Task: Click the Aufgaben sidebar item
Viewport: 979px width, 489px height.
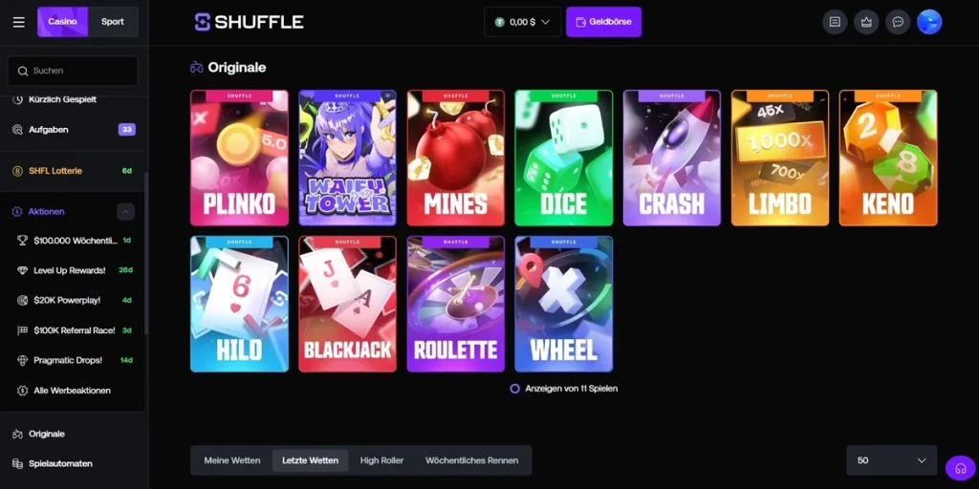Action: [x=74, y=130]
